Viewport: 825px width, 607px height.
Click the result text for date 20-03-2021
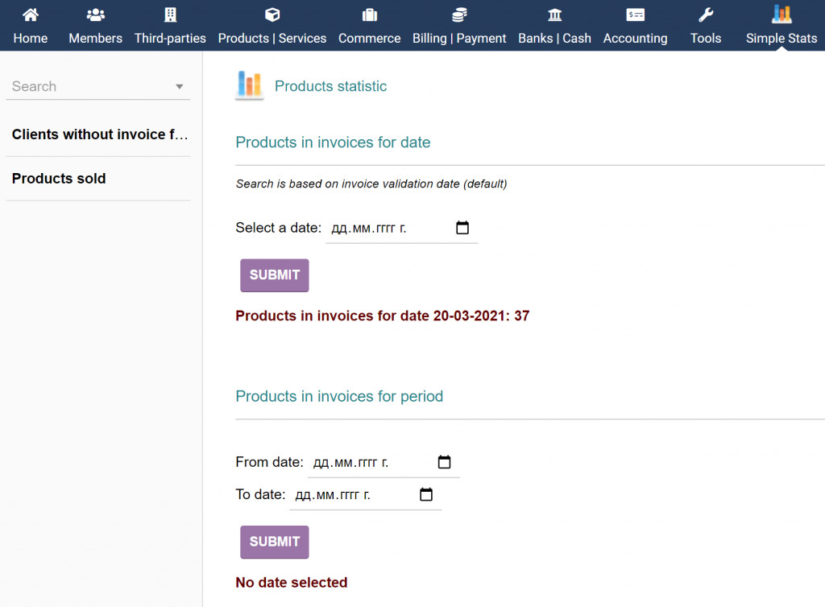click(383, 316)
